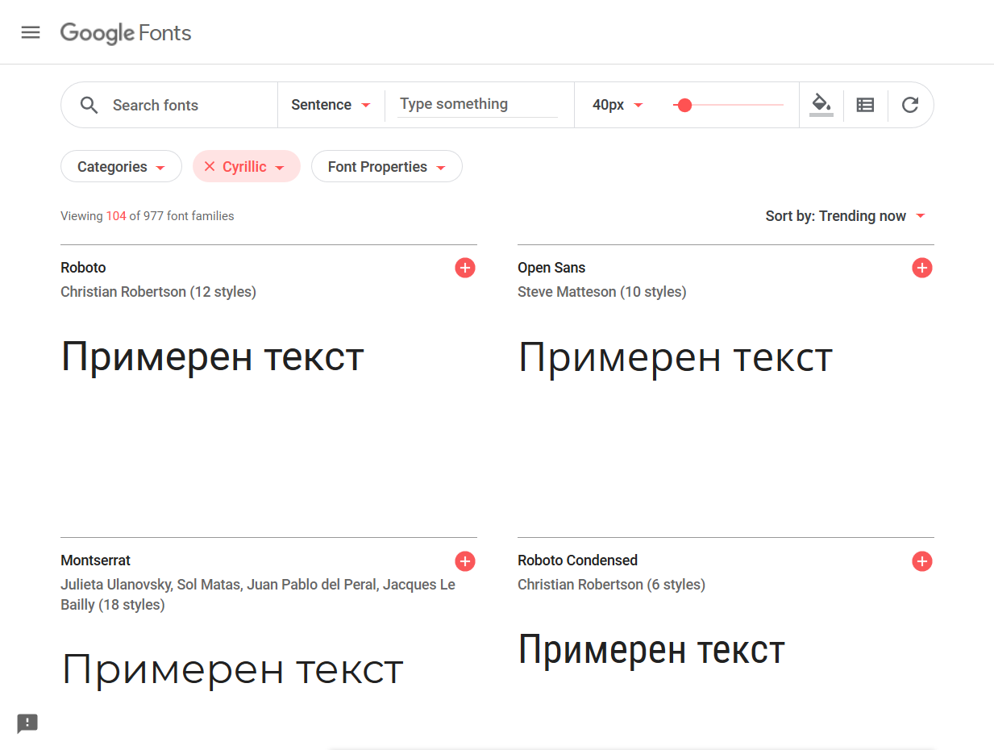Open the Montserrat font title
Image resolution: width=994 pixels, height=750 pixels.
pyautogui.click(x=95, y=560)
